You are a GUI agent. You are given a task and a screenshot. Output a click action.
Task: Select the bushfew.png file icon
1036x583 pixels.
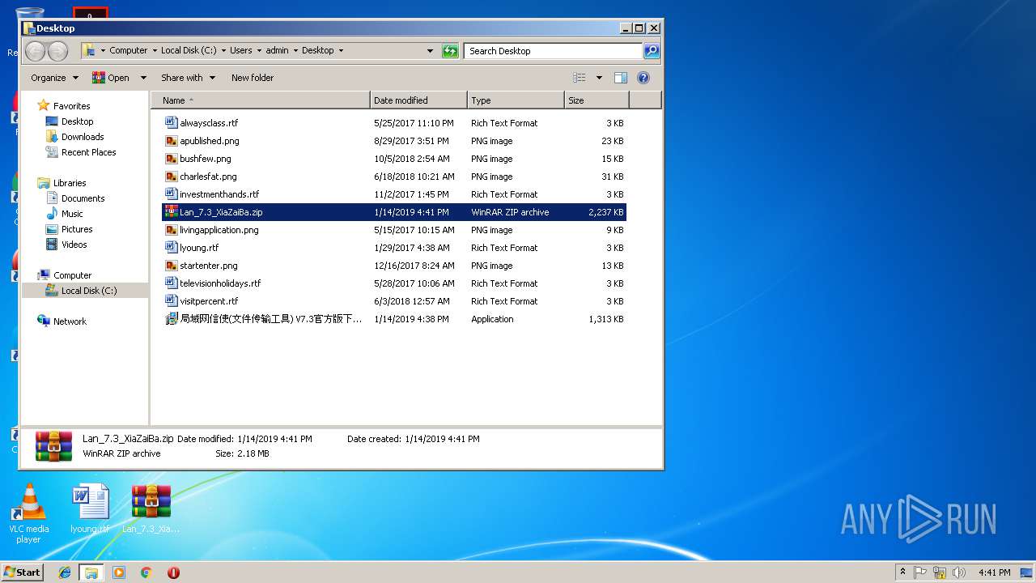[171, 159]
